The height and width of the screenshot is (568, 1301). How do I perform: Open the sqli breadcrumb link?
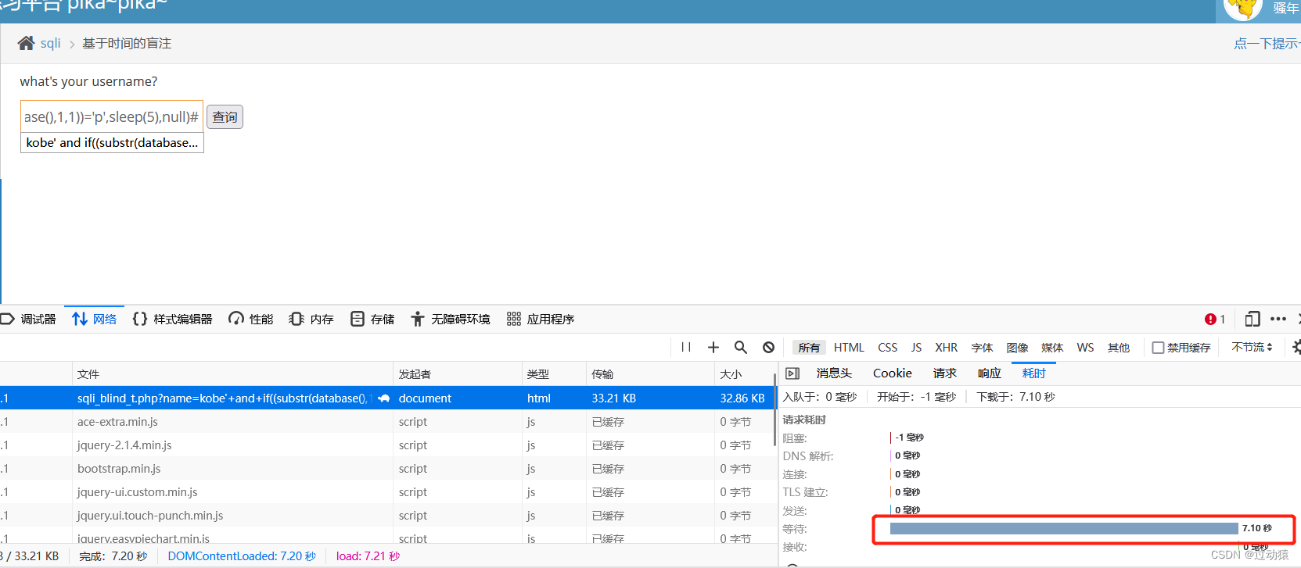point(50,43)
